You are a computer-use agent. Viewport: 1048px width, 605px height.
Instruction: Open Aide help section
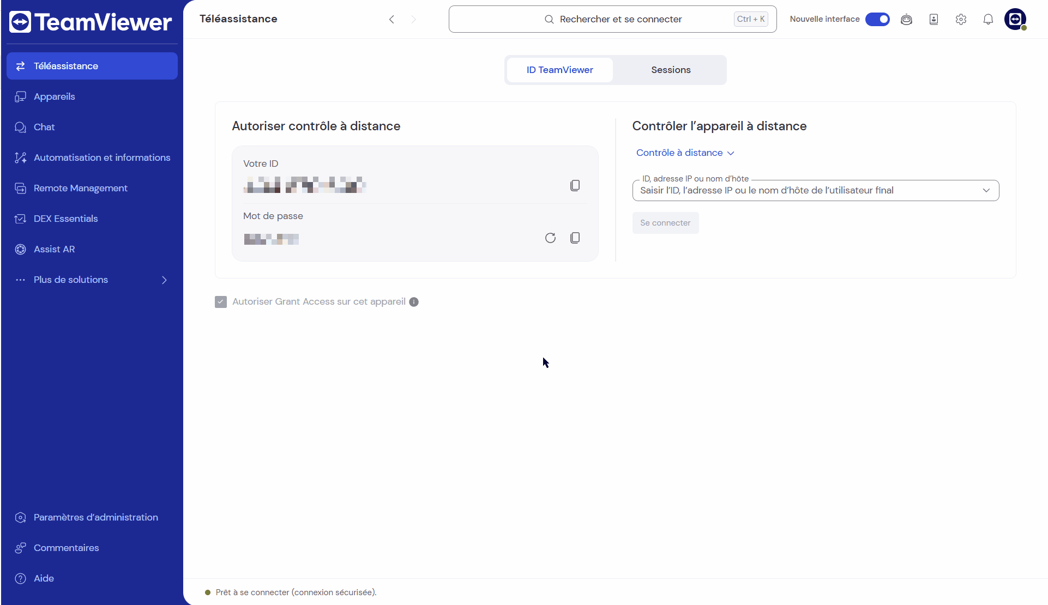click(x=92, y=578)
